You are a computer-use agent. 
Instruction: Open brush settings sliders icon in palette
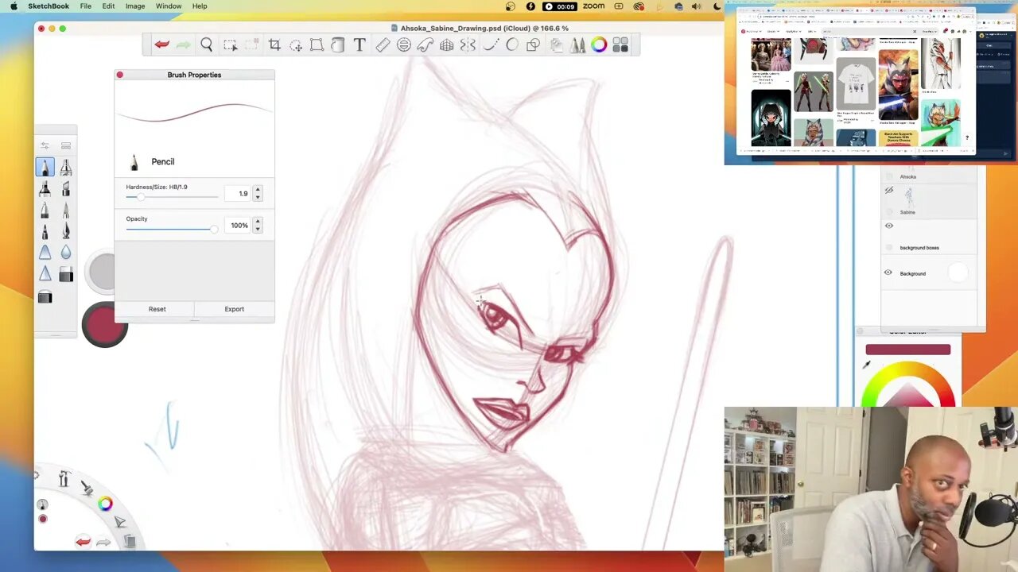(45, 145)
